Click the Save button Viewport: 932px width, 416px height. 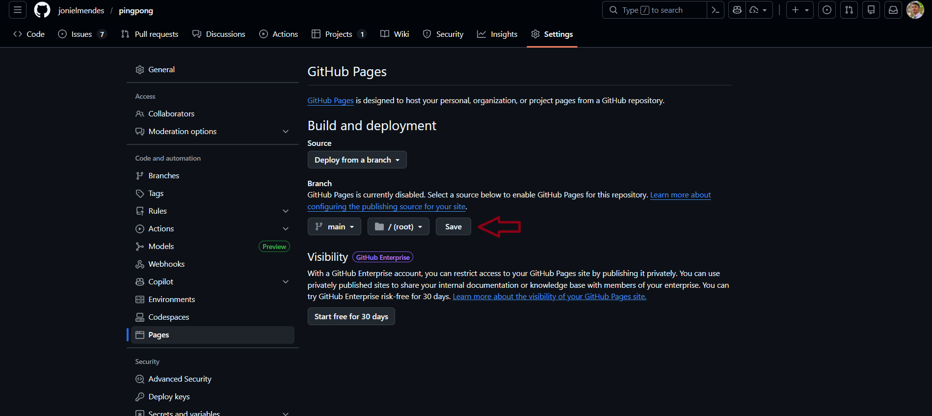453,226
